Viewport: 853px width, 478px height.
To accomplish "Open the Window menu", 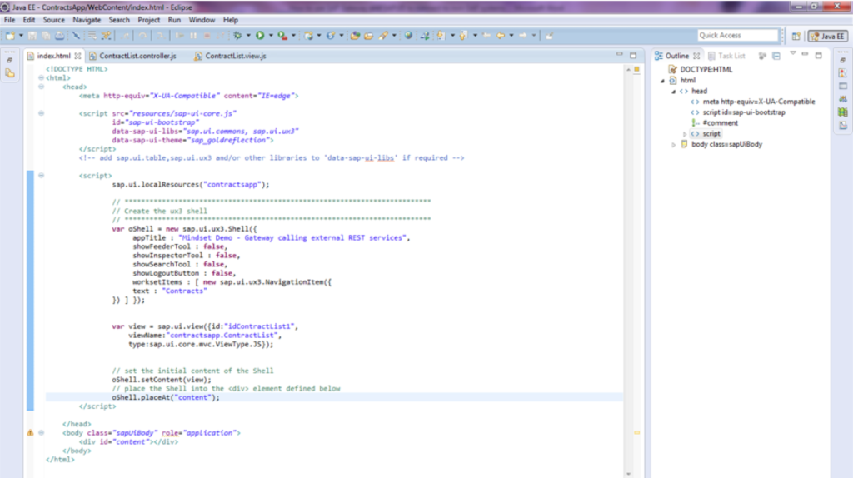I will (x=202, y=20).
